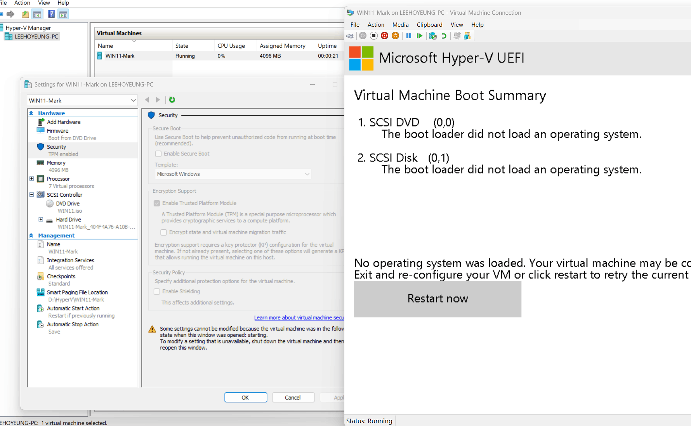Click OK in the Settings dialog
Image resolution: width=691 pixels, height=426 pixels.
[x=245, y=397]
